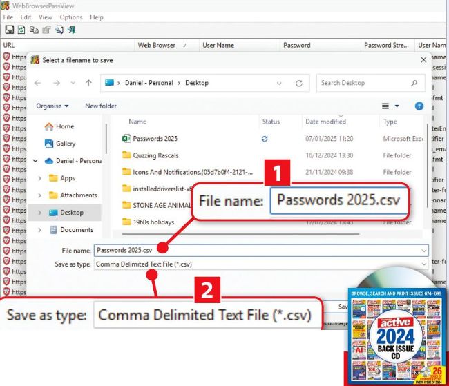449x386 pixels.
Task: Collapse the Daniel - Personal tree node
Action: coord(35,161)
